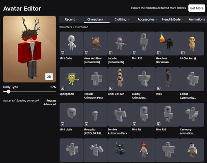Image resolution: width=207 pixels, height=163 pixels.
Task: Choose the Thin R15 character
Action: pos(144,43)
